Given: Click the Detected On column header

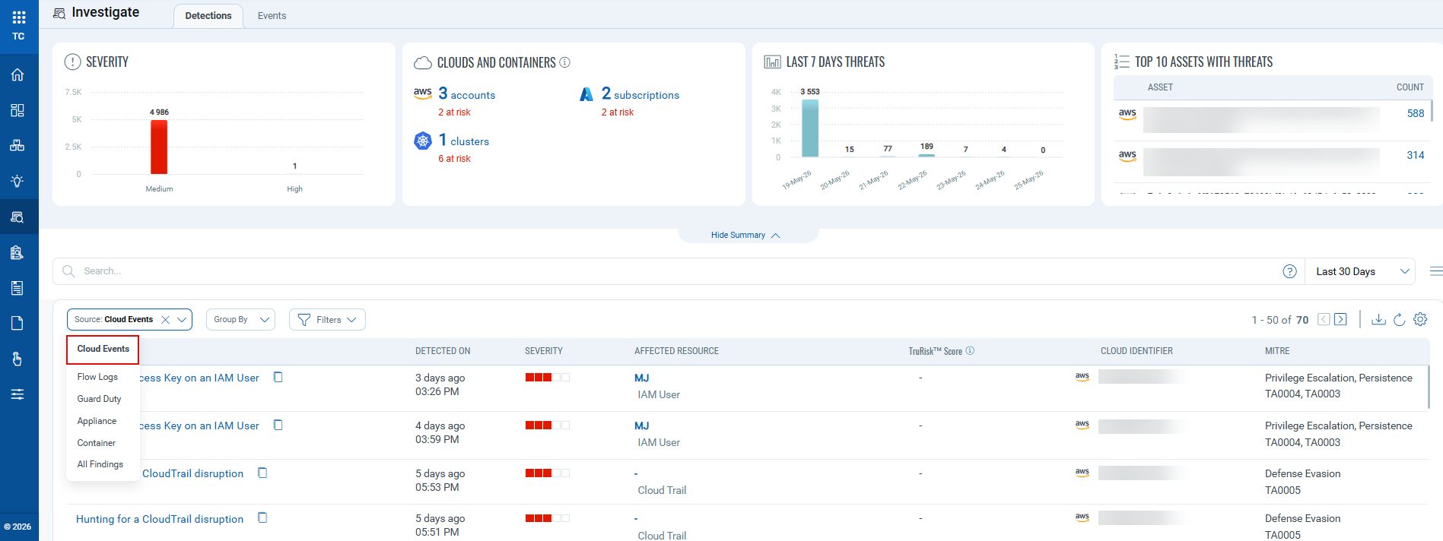Looking at the screenshot, I should pos(443,351).
